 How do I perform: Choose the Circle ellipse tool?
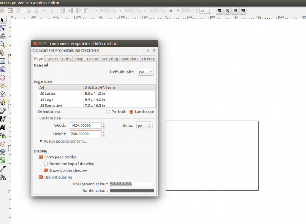click(2, 77)
